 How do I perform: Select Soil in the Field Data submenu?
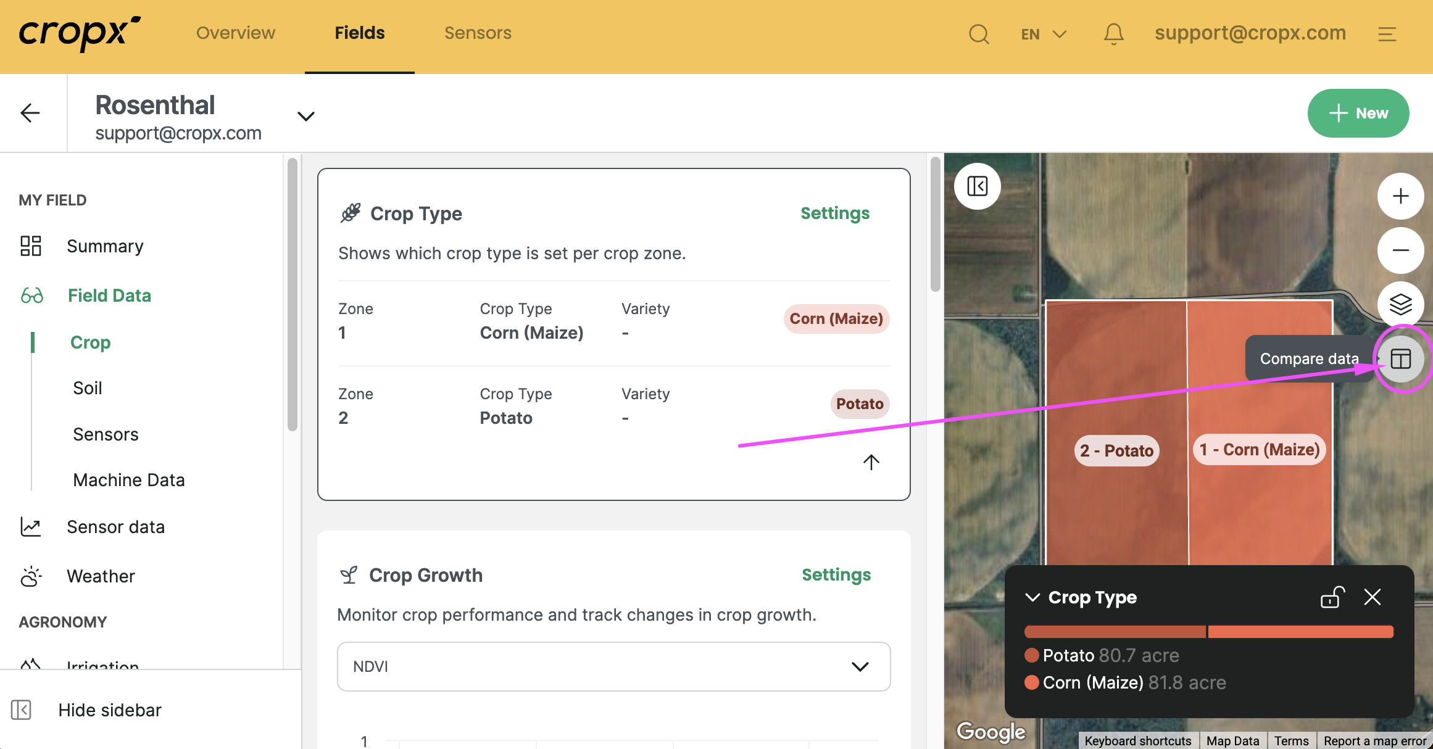88,388
